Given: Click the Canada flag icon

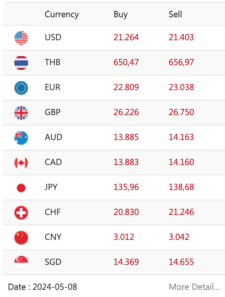Looking at the screenshot, I should click(21, 163).
